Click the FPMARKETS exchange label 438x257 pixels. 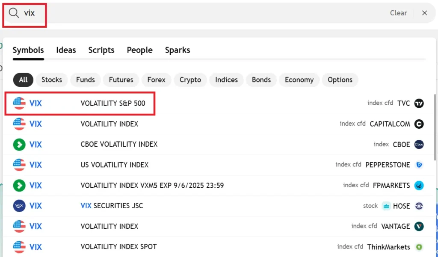coord(391,186)
